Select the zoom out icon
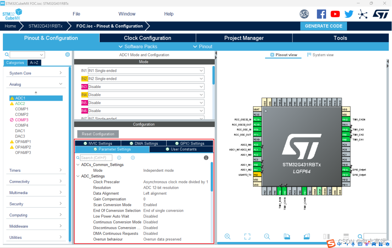The image size is (392, 248). click(x=267, y=236)
